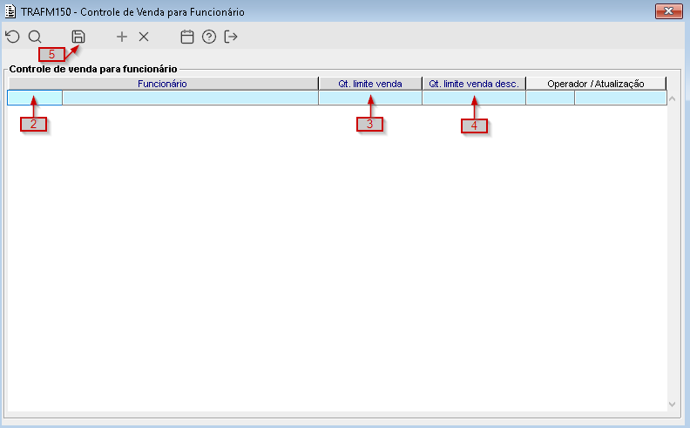Close the TRAFM150 window
This screenshot has width=690, height=428.
[x=668, y=11]
